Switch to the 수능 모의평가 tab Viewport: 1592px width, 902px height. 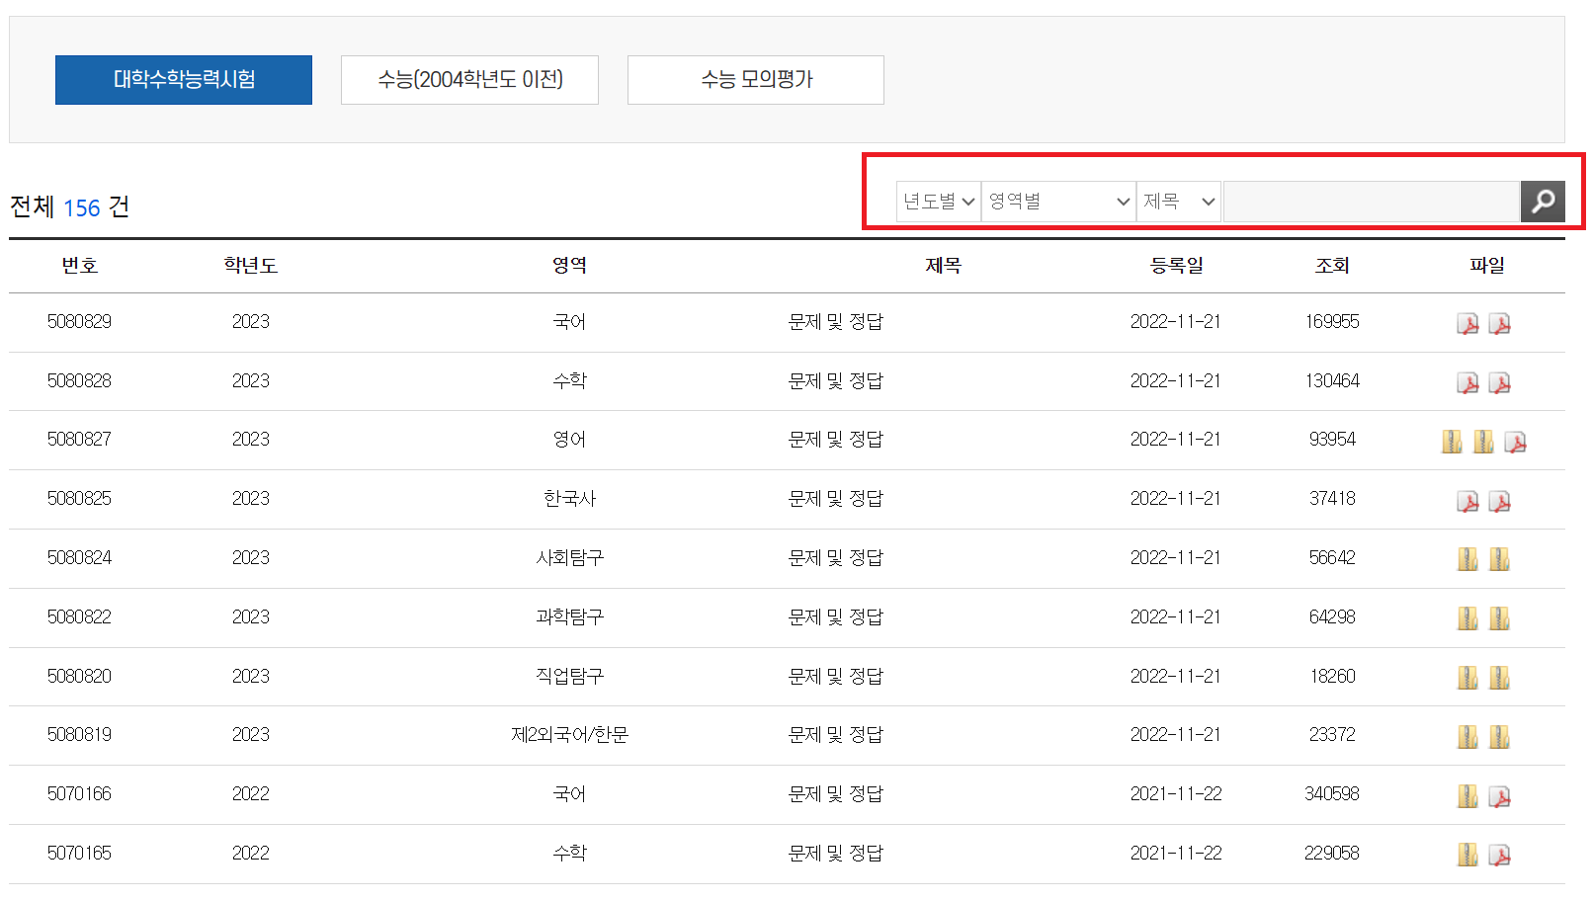click(755, 80)
